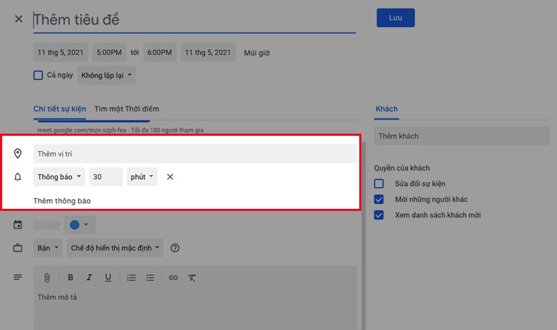Apply italic formatting to description
The width and height of the screenshot is (557, 330).
[x=89, y=278]
